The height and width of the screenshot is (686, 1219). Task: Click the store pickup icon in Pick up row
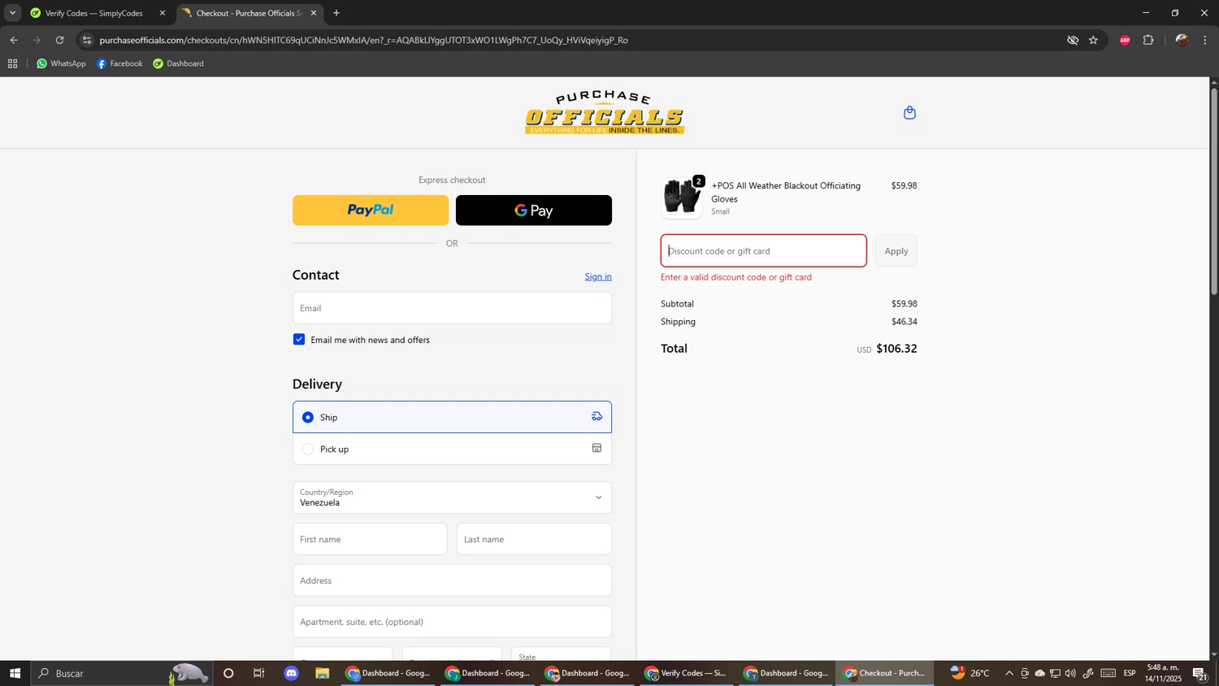(596, 449)
